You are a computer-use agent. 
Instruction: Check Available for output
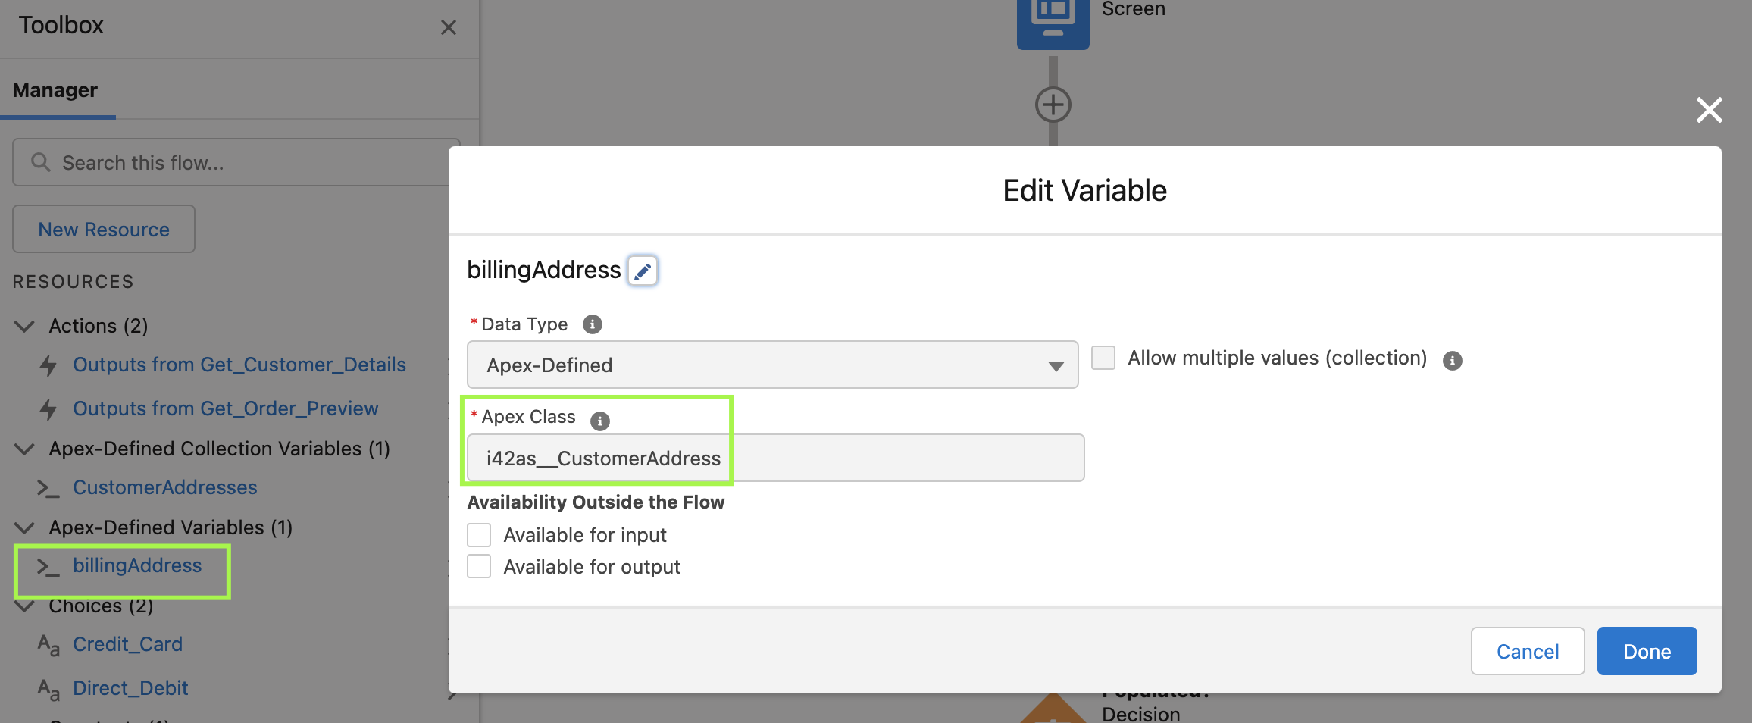(479, 567)
